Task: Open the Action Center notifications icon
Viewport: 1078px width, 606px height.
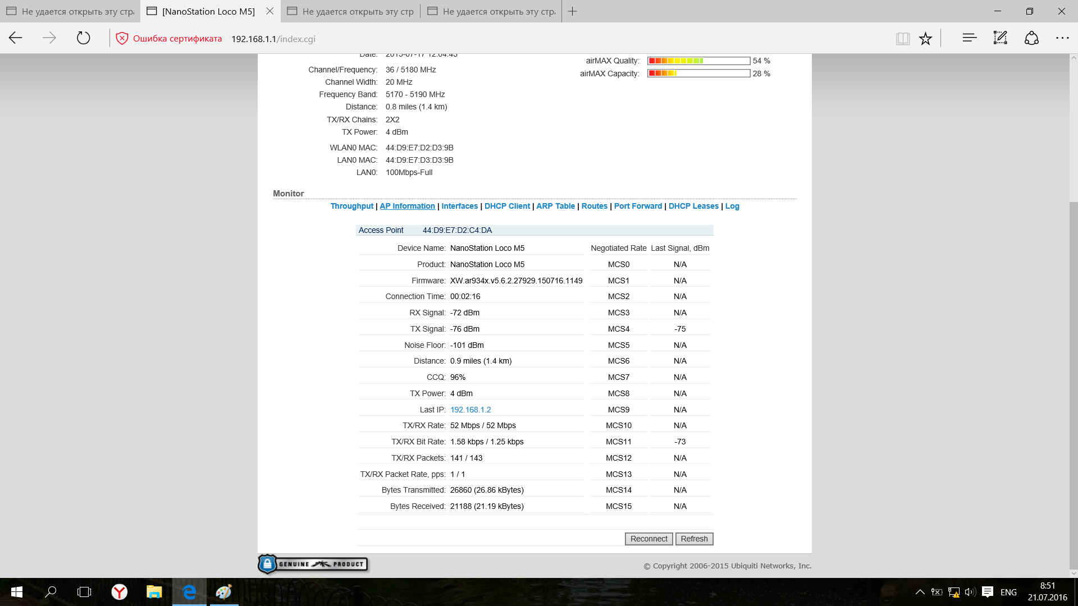Action: pos(988,592)
